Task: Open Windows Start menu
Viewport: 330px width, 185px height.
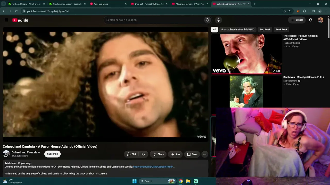Action: [x=134, y=181]
